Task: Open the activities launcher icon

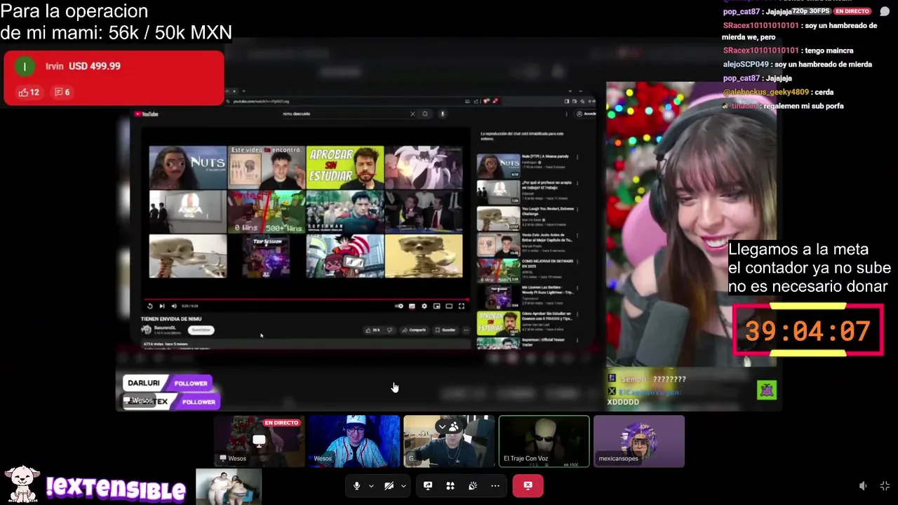Action: click(x=450, y=485)
